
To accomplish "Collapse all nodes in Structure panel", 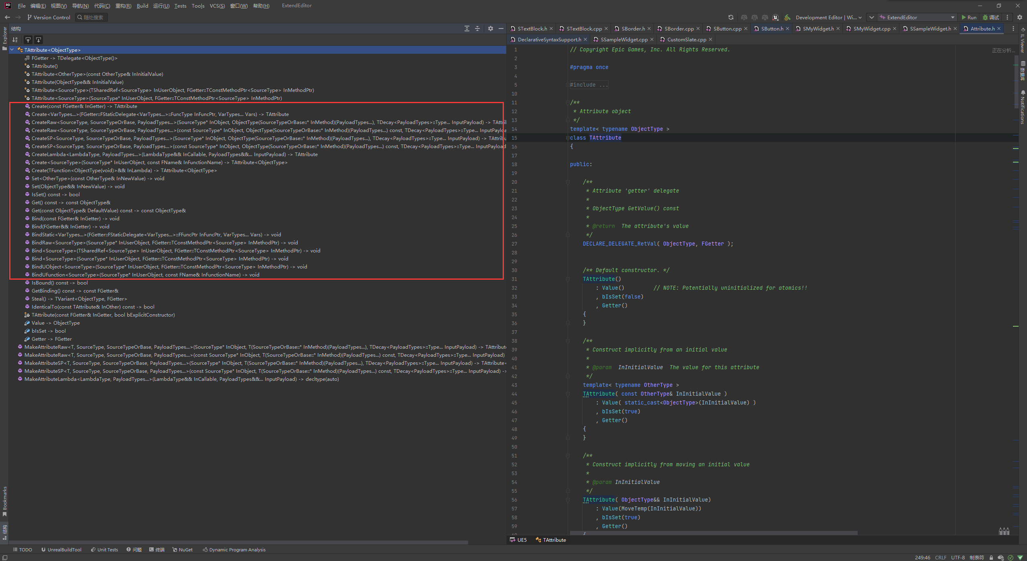I will 477,28.
